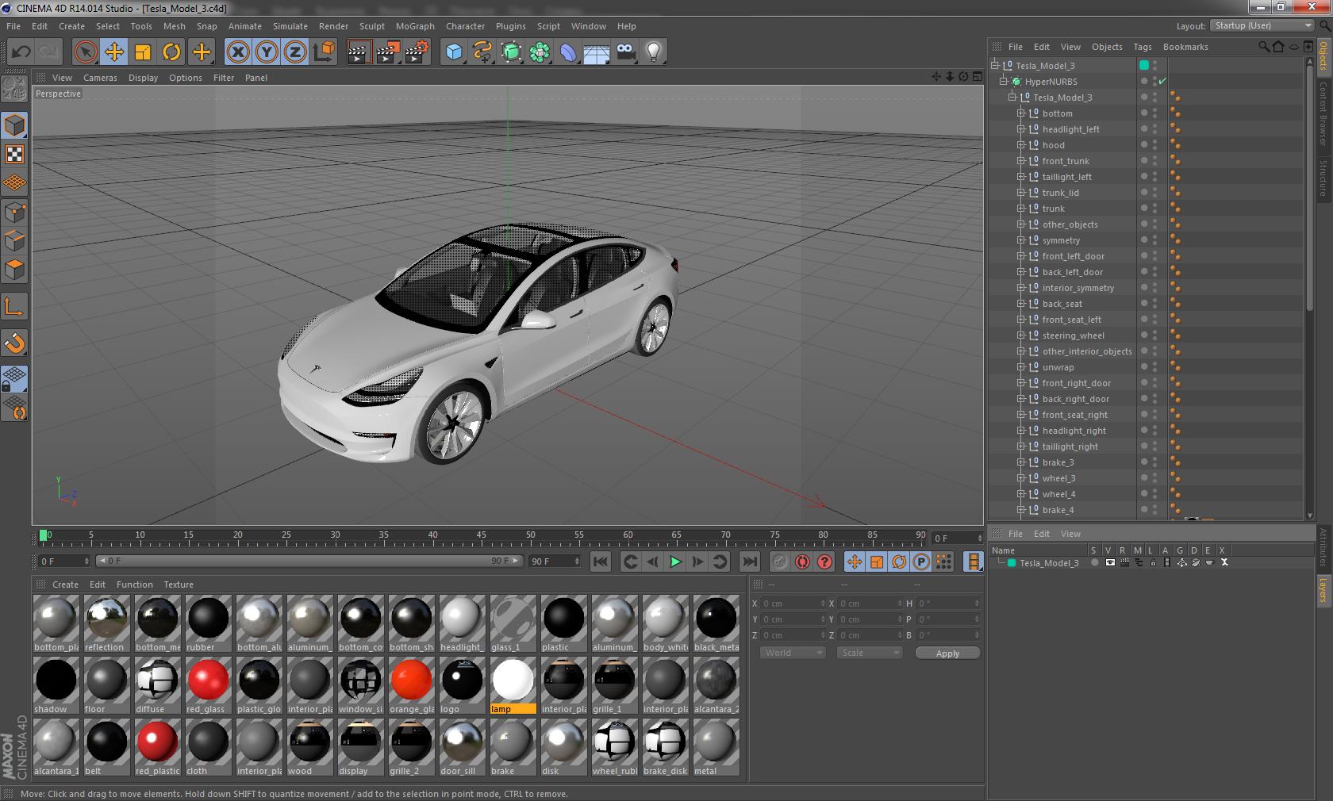1333x801 pixels.
Task: Select the lamp material swatch
Action: pyautogui.click(x=513, y=686)
